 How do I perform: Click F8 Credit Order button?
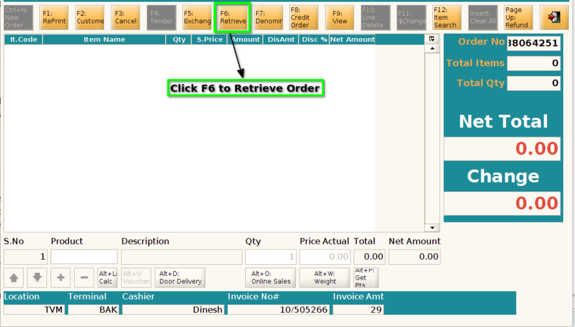[304, 17]
